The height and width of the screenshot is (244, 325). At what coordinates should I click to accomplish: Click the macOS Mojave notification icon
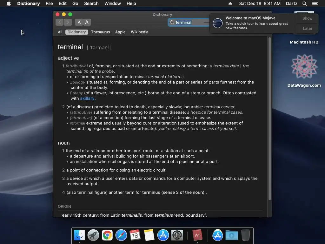pyautogui.click(x=218, y=23)
